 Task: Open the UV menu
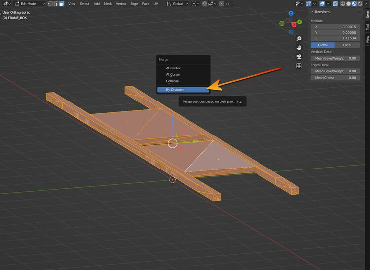tap(156, 4)
